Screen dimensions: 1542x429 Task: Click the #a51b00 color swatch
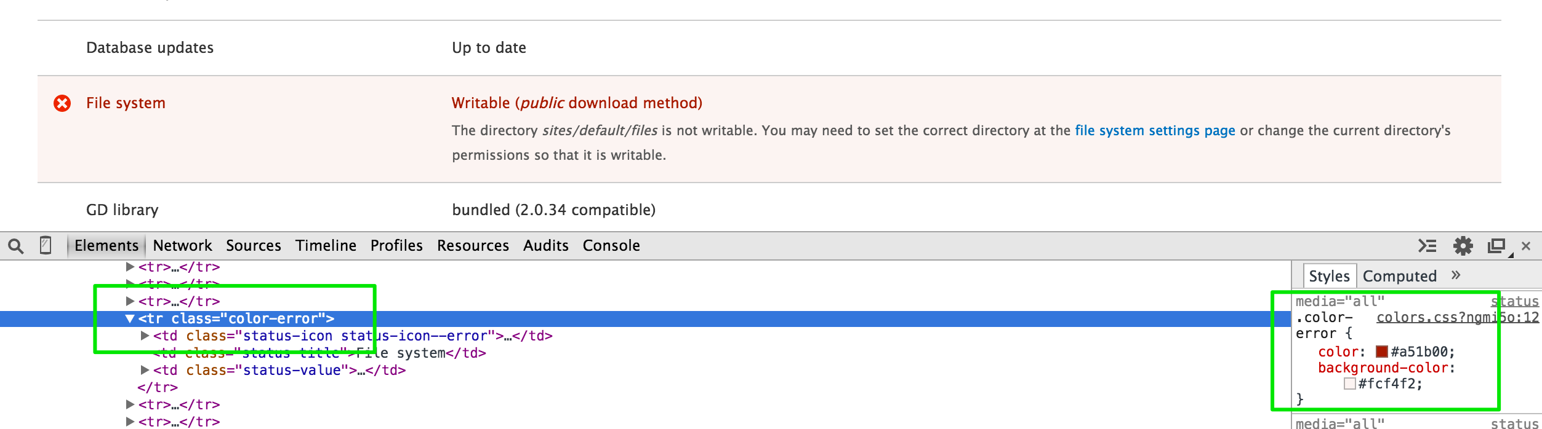[x=1381, y=352]
